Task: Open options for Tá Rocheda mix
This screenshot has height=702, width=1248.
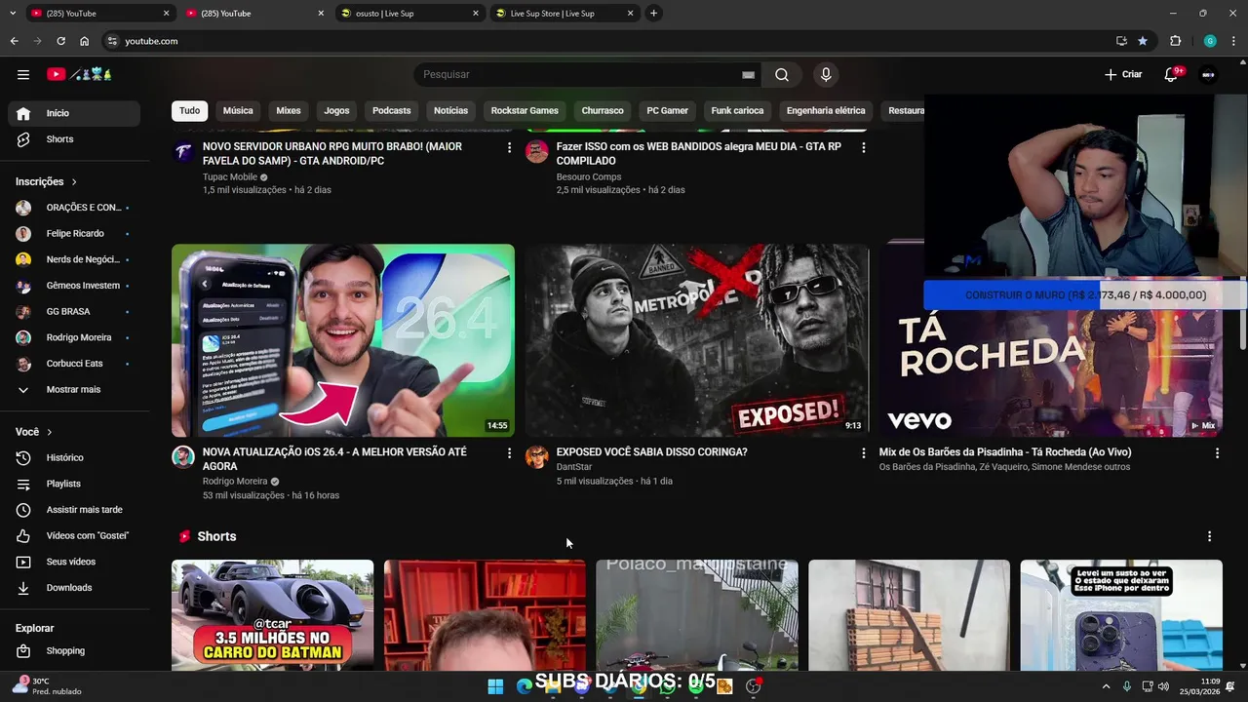Action: [x=1217, y=453]
